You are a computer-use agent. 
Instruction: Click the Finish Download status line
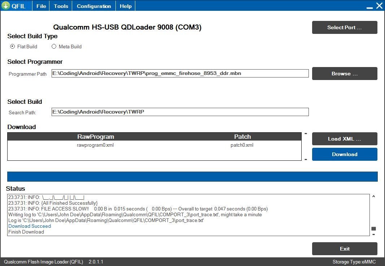point(26,232)
